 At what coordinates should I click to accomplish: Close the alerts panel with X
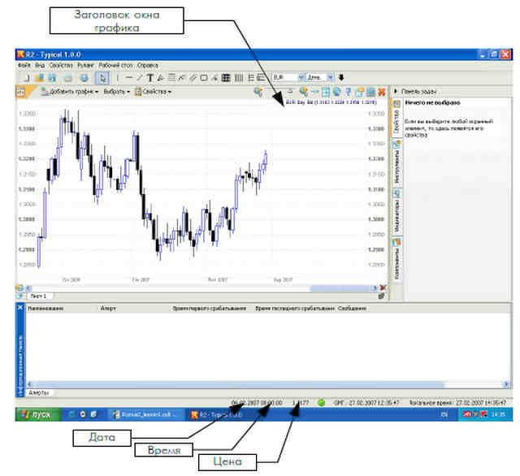point(19,308)
